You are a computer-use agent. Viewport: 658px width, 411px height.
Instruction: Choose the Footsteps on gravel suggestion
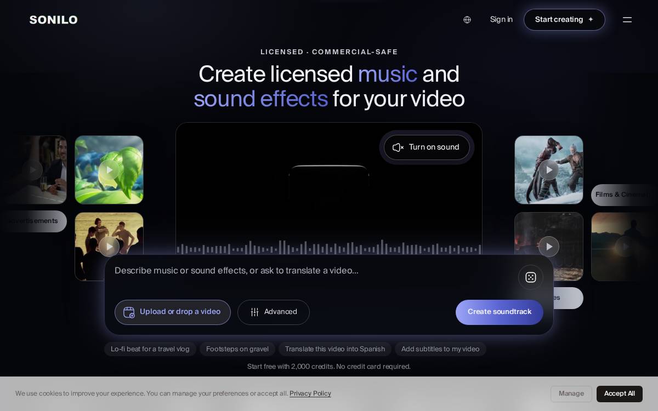coord(237,349)
